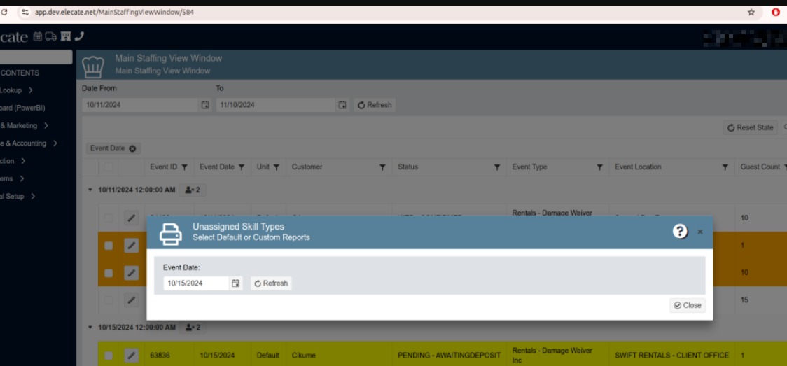Click the Event Date input field in dialog
The image size is (787, 366).
(196, 283)
